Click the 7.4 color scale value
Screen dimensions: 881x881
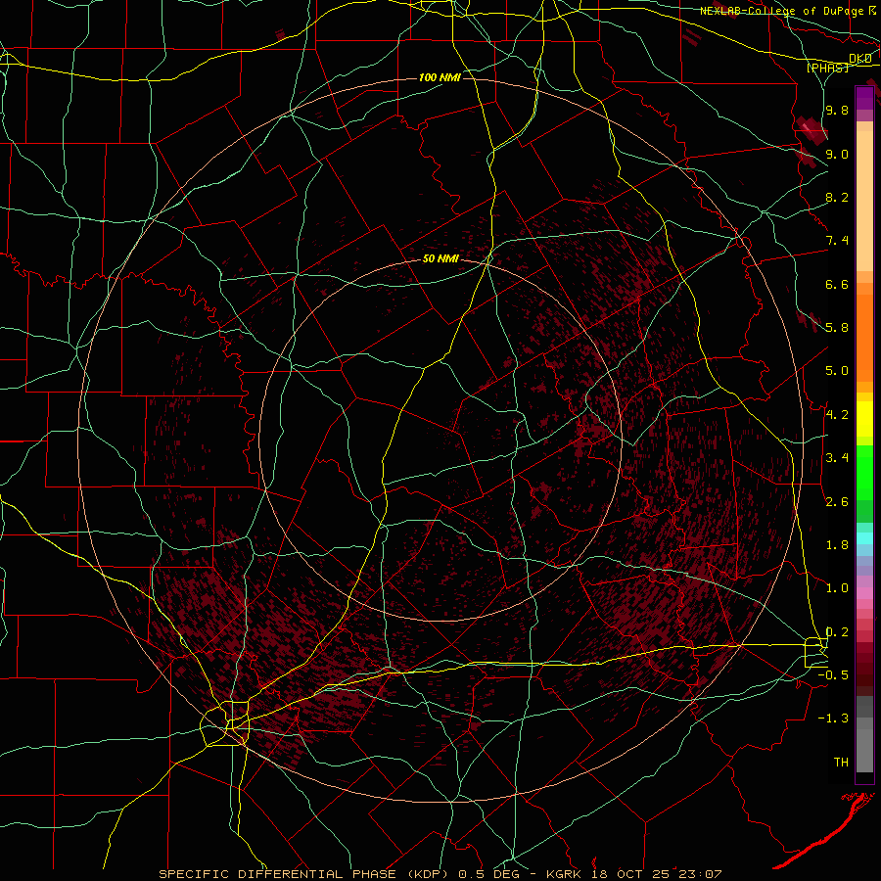click(837, 241)
